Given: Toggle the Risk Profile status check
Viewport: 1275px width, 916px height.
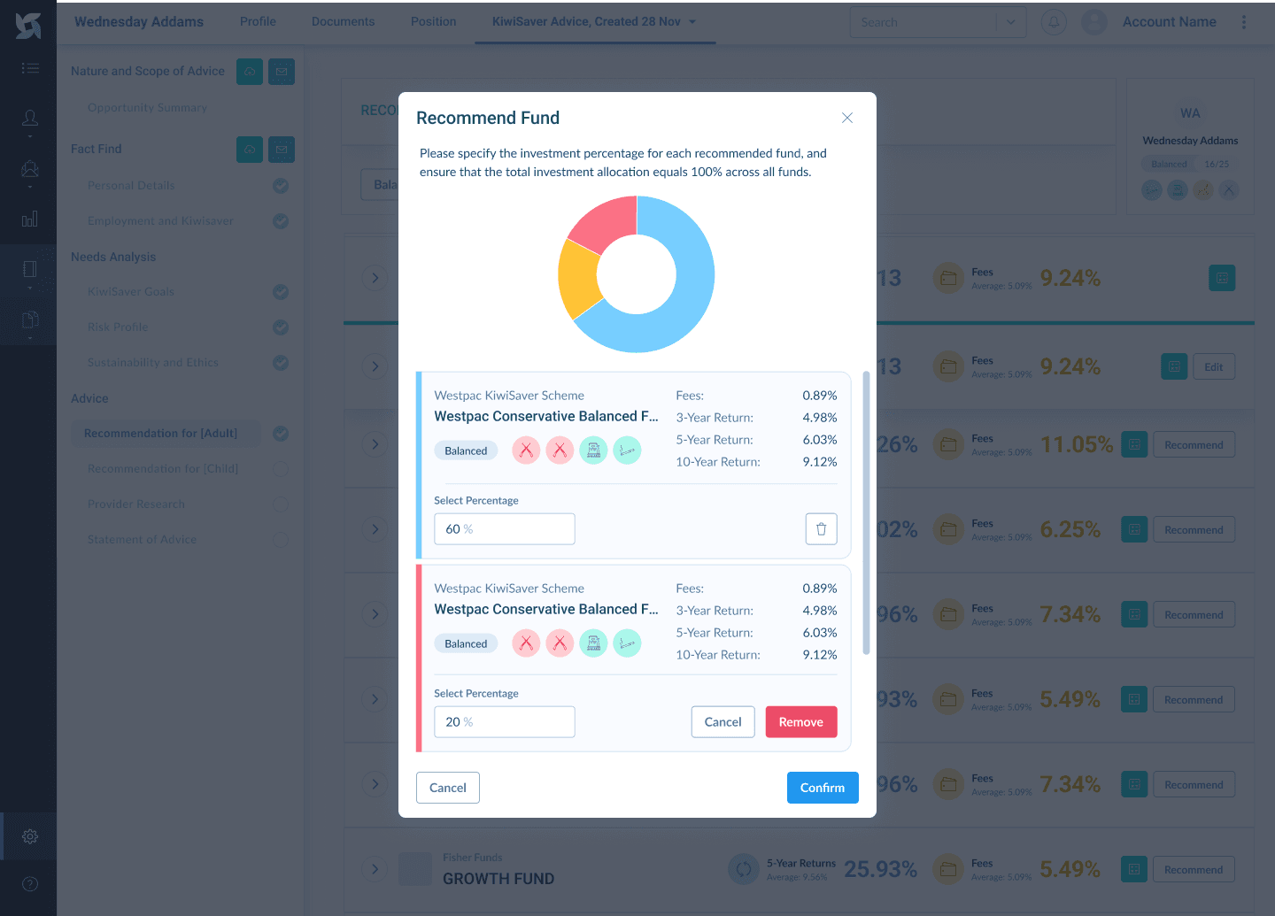Looking at the screenshot, I should tap(281, 327).
